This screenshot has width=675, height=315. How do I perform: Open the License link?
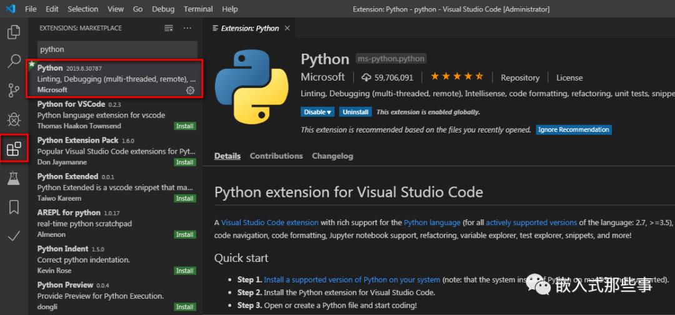coord(569,78)
